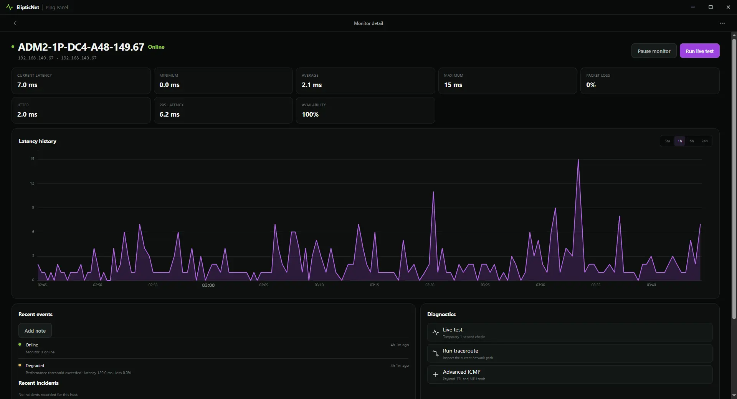Open the Live test diagnostic row

click(570, 333)
